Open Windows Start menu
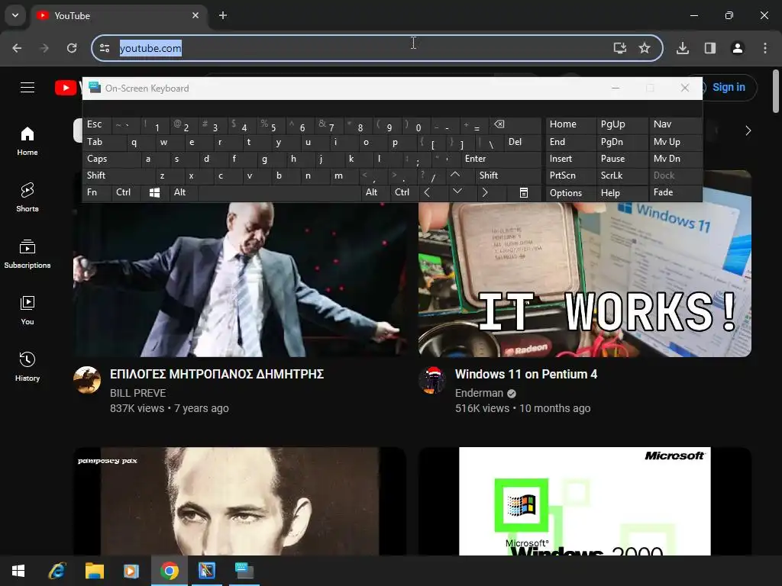 click(x=18, y=571)
